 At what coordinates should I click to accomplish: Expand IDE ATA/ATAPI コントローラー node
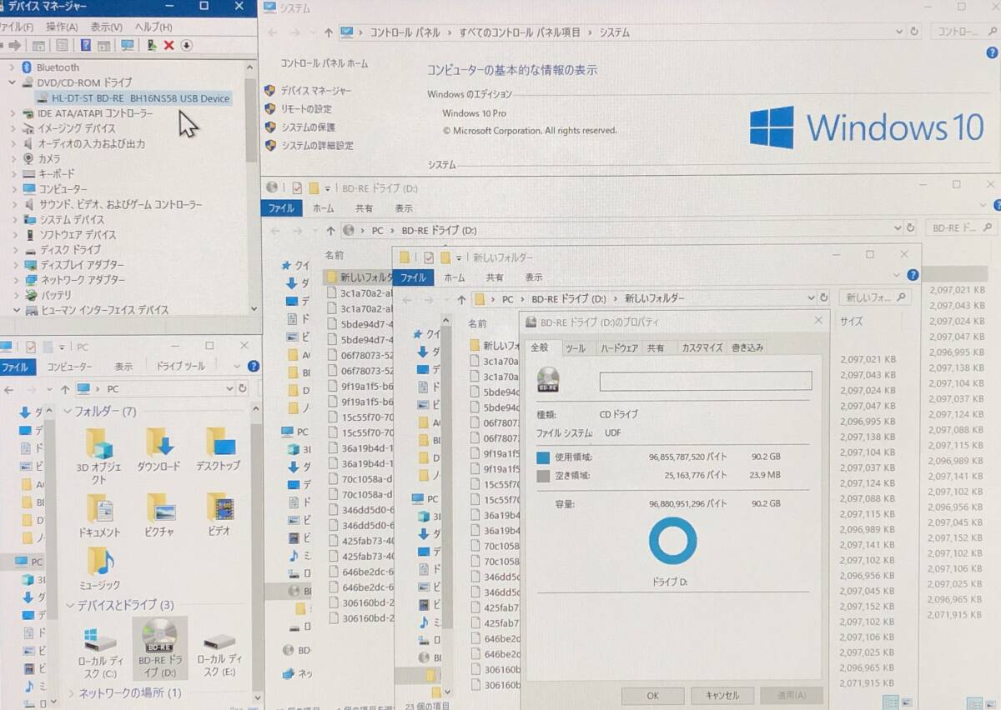coord(13,113)
